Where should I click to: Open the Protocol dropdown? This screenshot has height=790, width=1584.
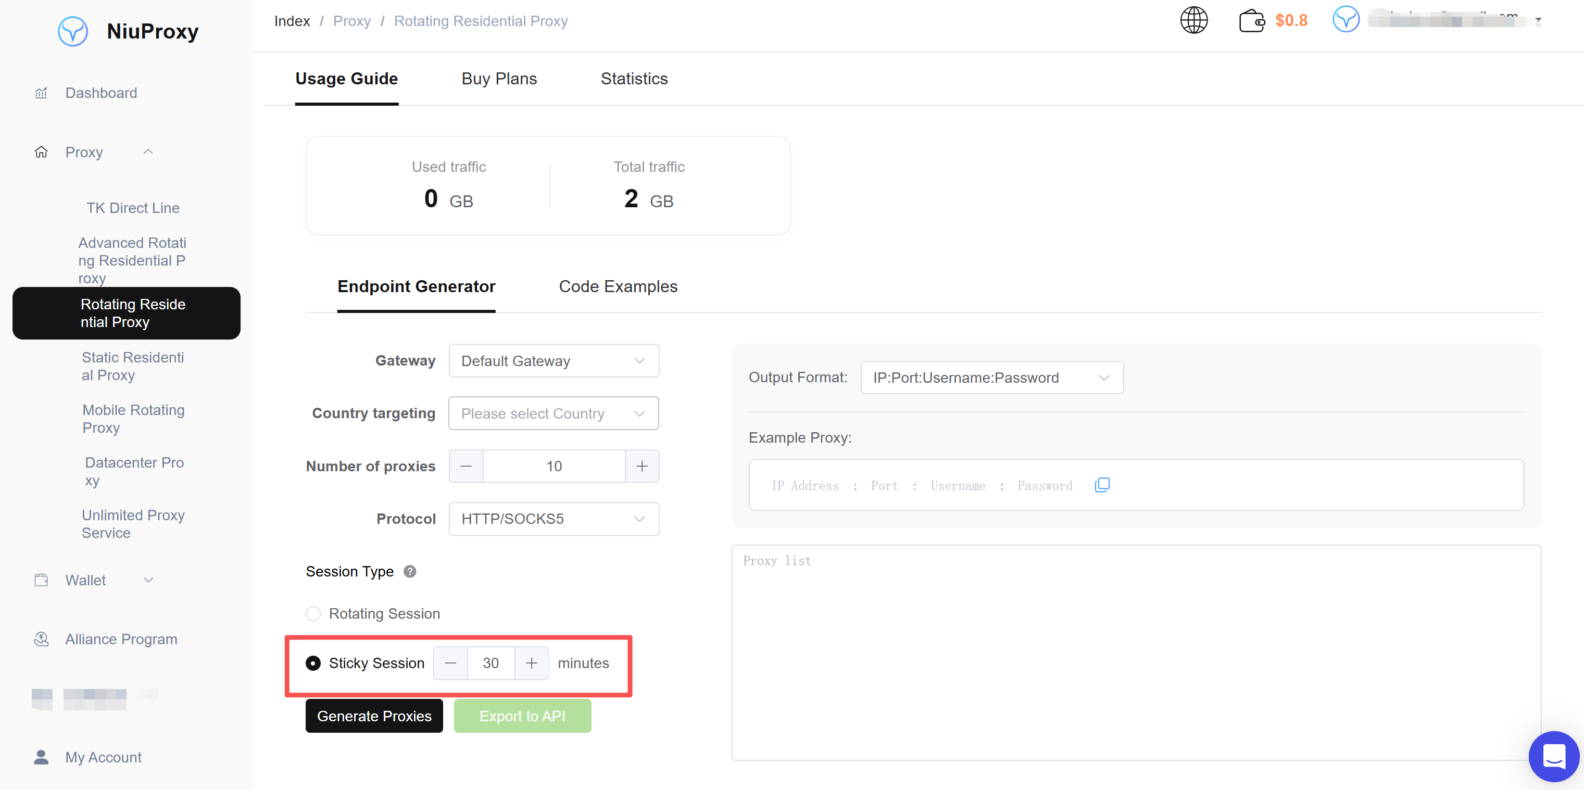(x=554, y=519)
